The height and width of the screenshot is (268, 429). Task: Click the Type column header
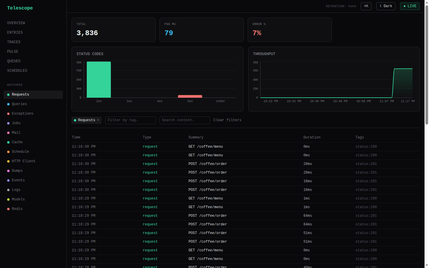pyautogui.click(x=147, y=137)
